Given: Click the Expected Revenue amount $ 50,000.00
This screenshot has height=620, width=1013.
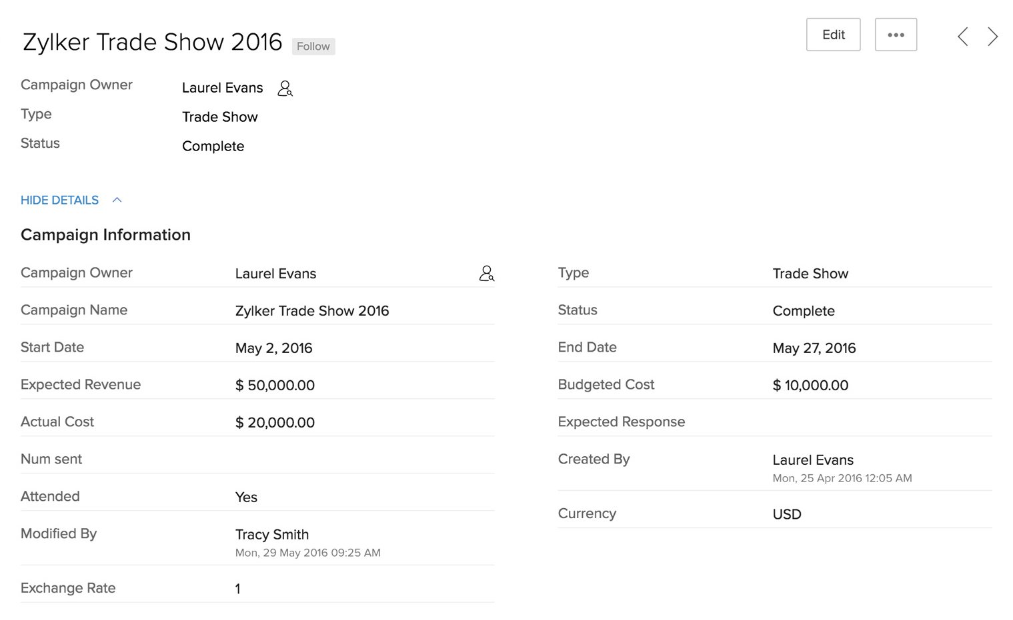Looking at the screenshot, I should tap(275, 386).
